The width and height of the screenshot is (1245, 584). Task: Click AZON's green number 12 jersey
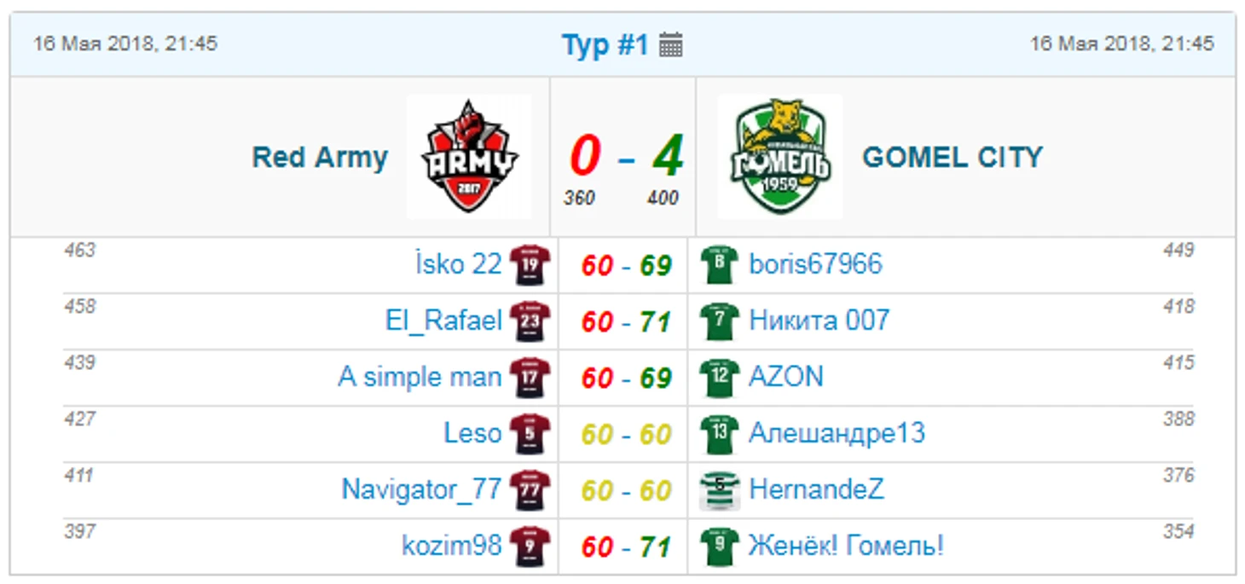tap(719, 377)
